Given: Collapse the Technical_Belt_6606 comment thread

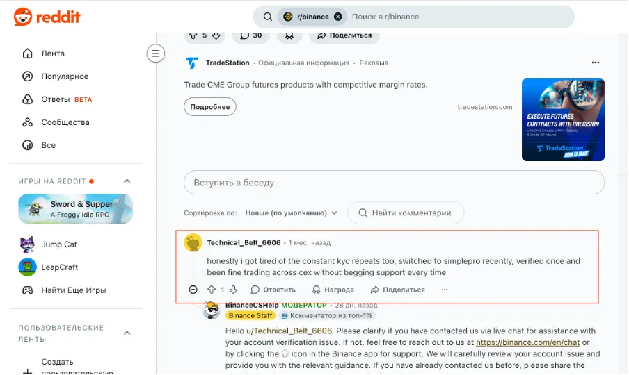Looking at the screenshot, I should [x=193, y=290].
